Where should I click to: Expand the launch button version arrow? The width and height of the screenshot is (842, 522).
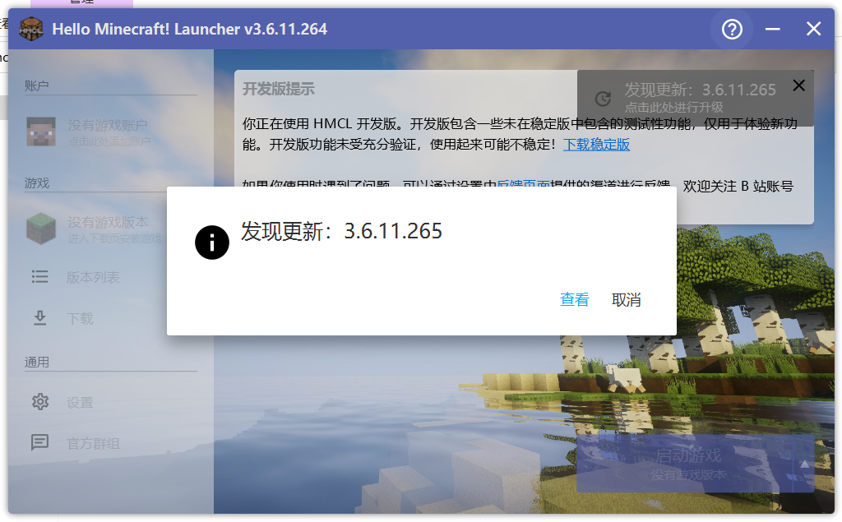803,463
